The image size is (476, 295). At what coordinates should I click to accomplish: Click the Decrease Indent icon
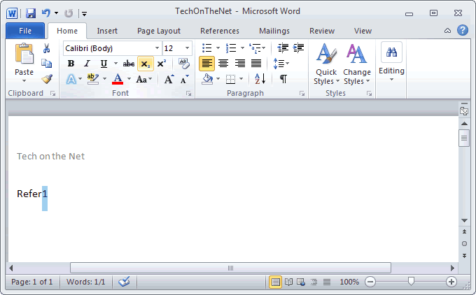click(283, 48)
